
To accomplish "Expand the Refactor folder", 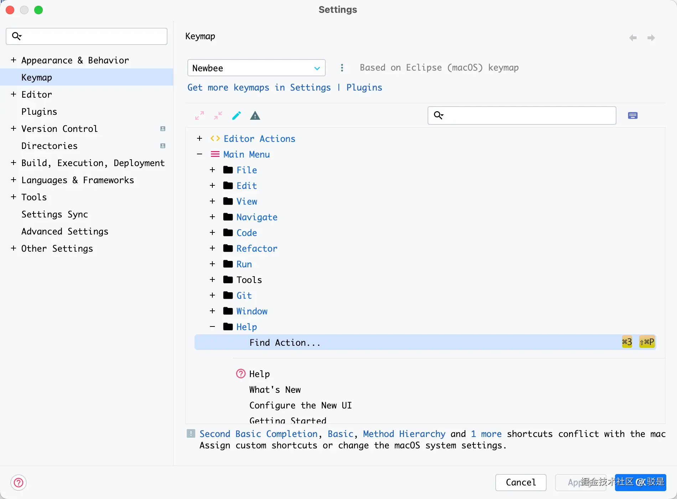I will [212, 248].
